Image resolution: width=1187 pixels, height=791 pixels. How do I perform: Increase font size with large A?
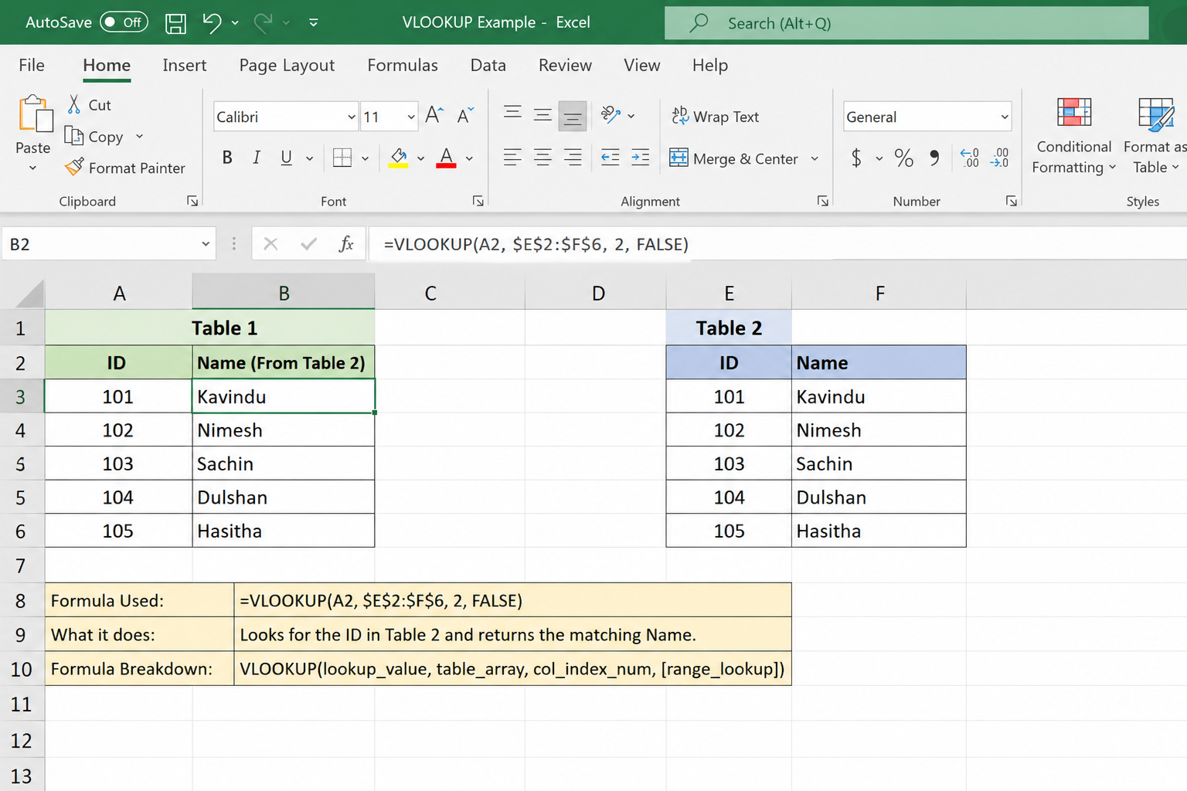point(434,116)
